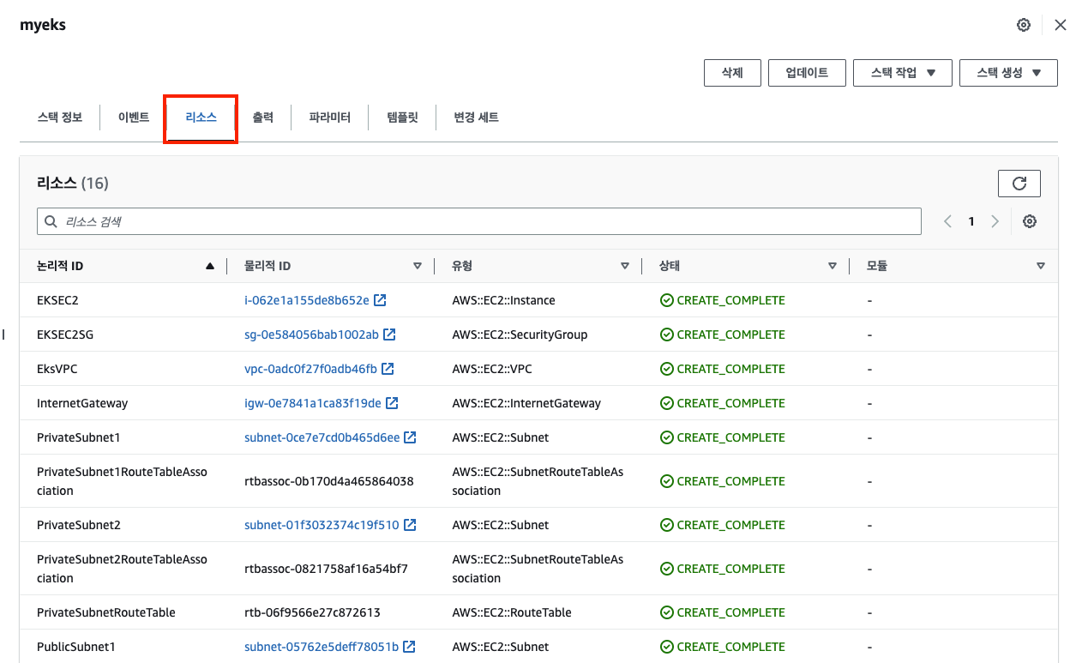
Task: Open subnet link subnet-01f3032374c19f510
Action: pos(322,525)
